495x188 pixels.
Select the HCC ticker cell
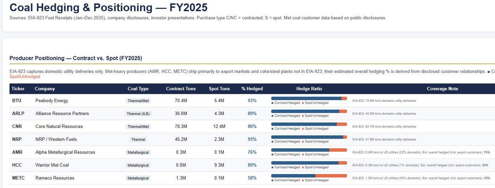point(17,165)
